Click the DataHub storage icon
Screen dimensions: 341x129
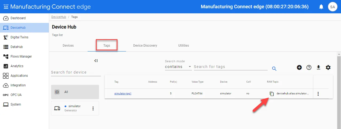(6, 47)
